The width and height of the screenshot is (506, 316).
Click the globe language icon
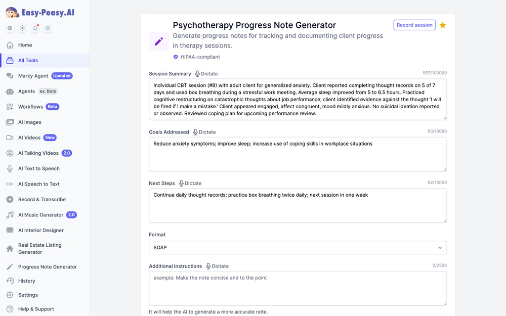(10, 28)
